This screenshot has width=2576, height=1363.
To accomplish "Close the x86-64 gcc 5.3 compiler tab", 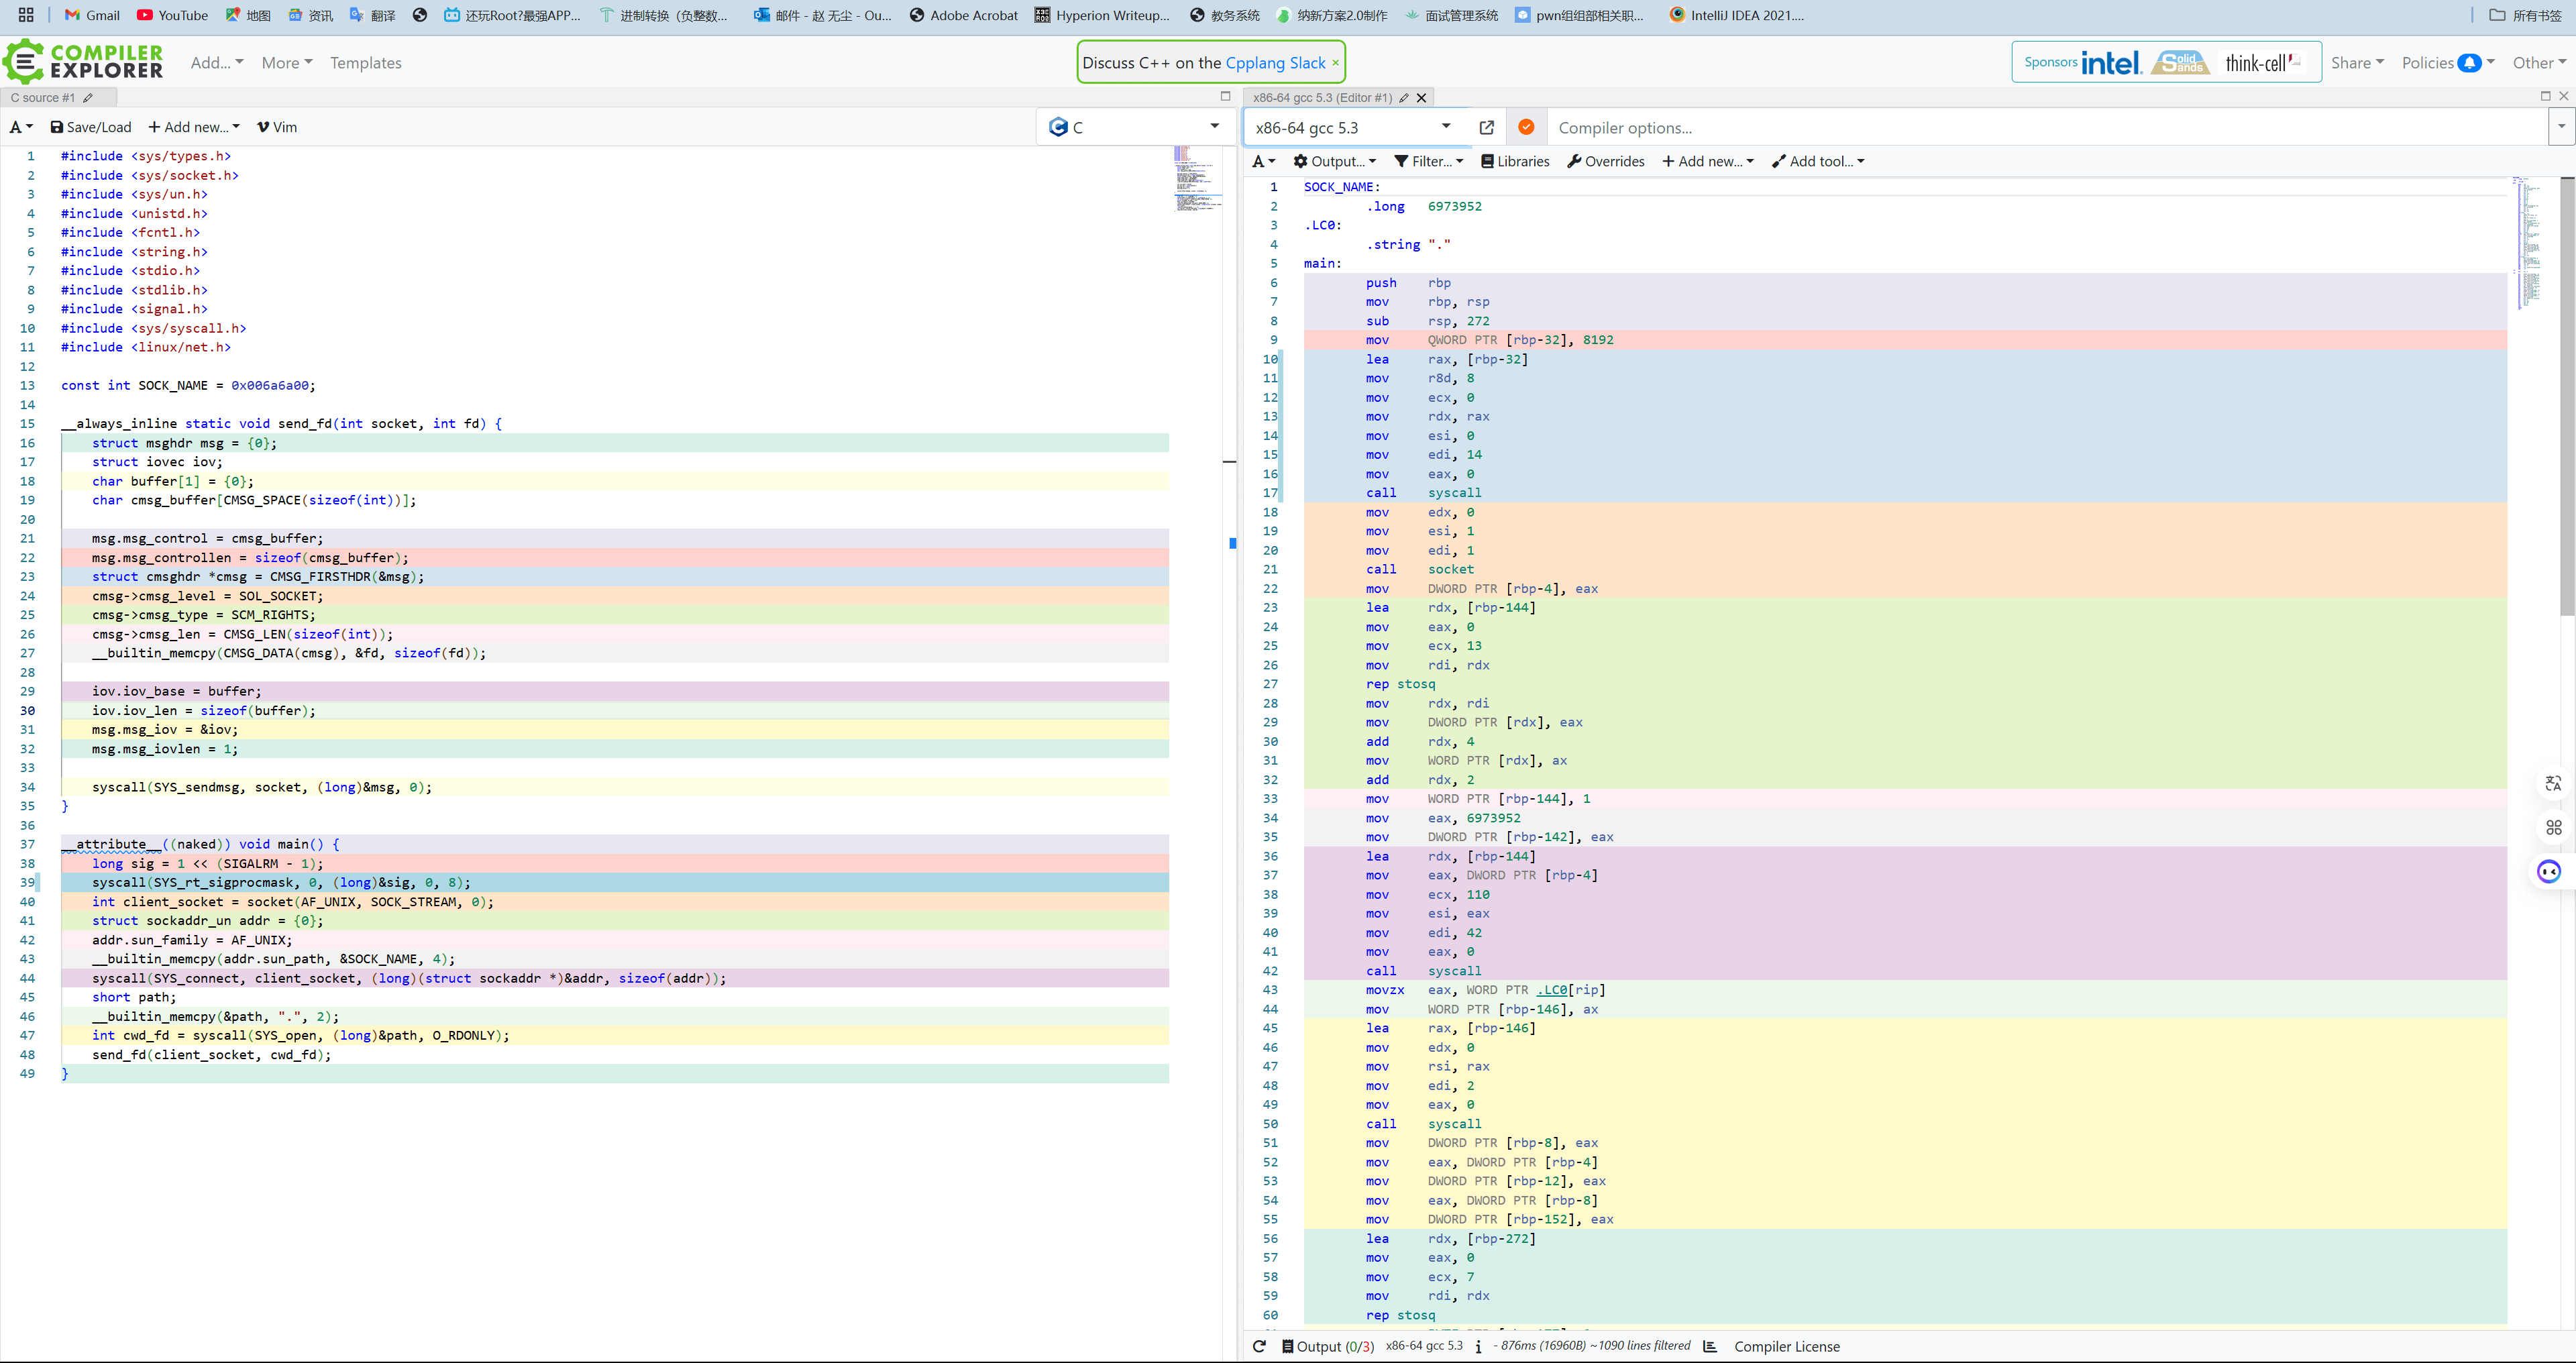I will pyautogui.click(x=1421, y=97).
